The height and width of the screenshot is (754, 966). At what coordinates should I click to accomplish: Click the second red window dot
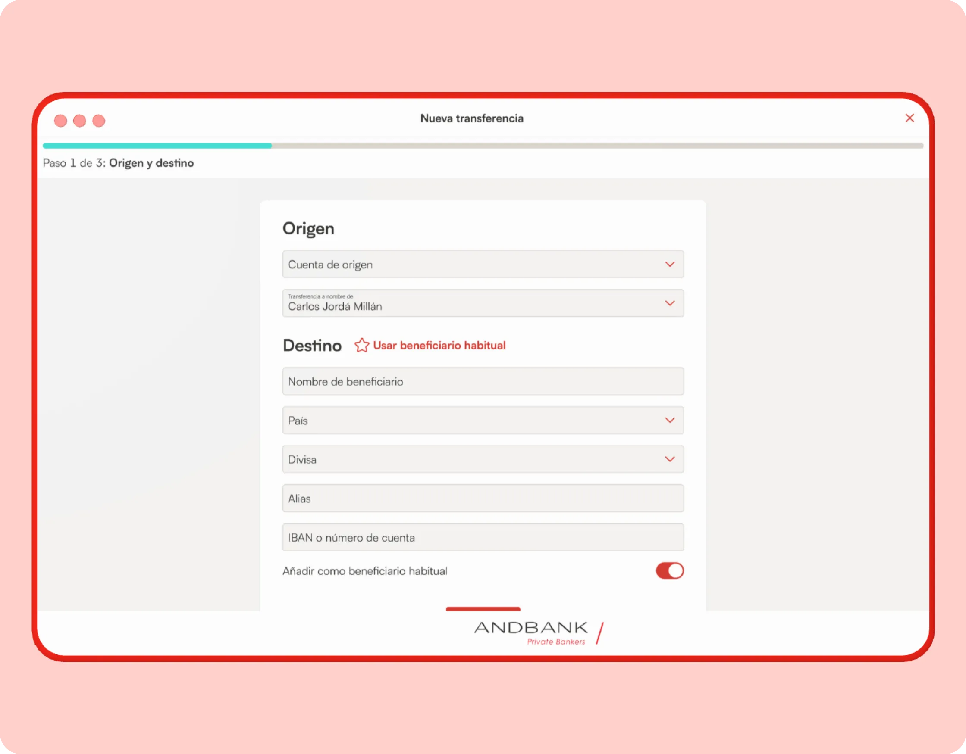80,121
